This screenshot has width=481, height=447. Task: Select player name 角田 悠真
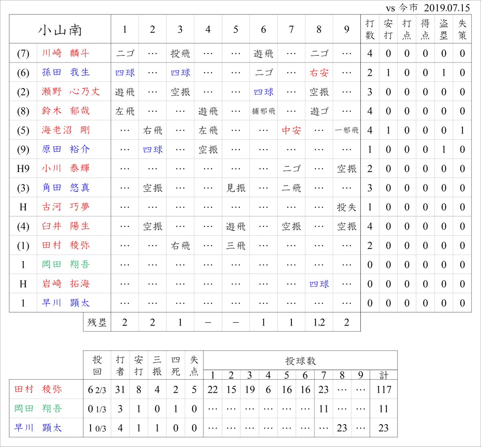(66, 188)
